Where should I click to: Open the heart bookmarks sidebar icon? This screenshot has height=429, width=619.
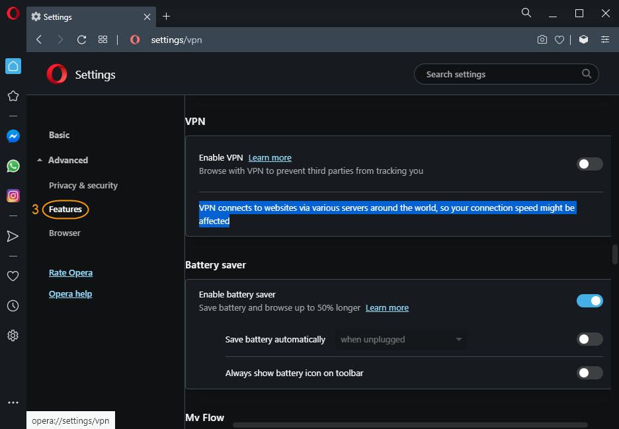coord(13,276)
